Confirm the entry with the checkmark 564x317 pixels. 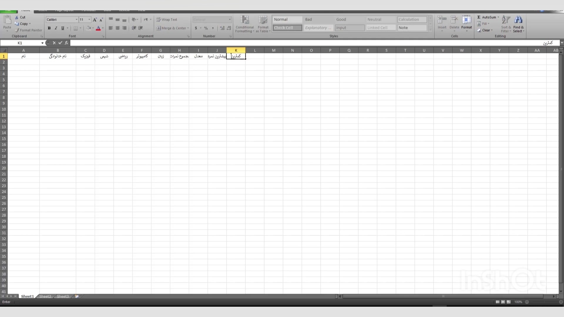point(60,43)
